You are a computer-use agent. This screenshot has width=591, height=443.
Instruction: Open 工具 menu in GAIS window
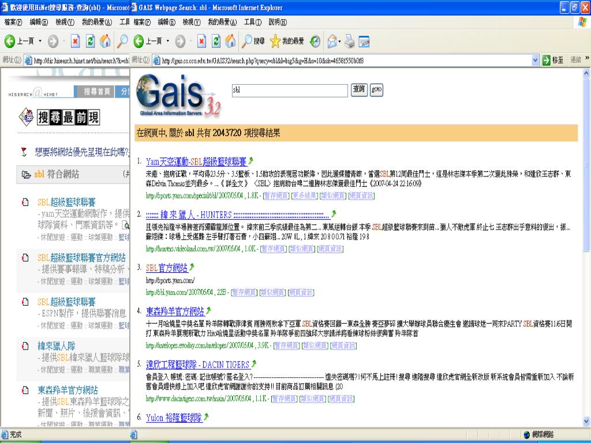click(253, 22)
